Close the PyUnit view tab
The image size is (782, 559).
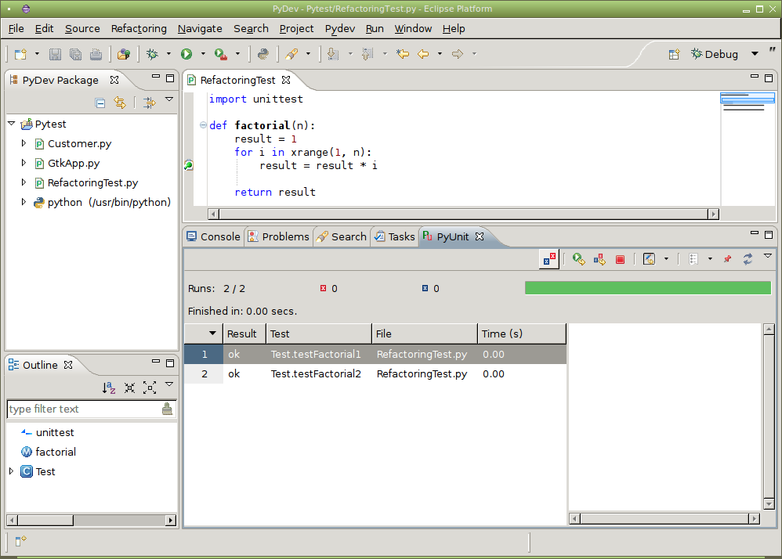click(480, 236)
